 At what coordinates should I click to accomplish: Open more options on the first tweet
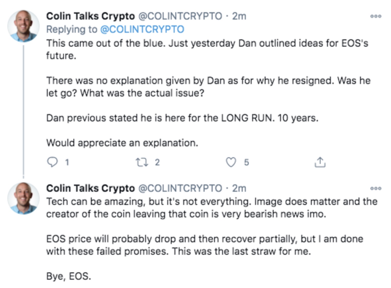pos(376,16)
